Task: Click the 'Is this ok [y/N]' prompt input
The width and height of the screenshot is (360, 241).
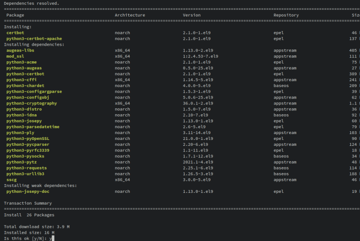Action: (51, 238)
